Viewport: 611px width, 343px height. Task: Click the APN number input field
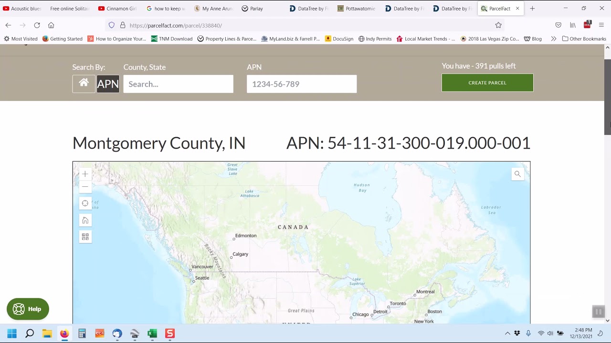pos(302,84)
